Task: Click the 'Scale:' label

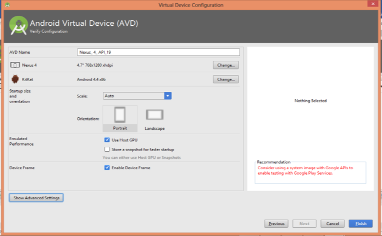Action: tap(82, 96)
